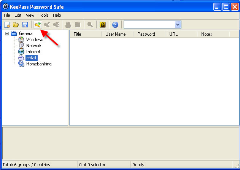Select the General group label
Screen dimensions: 240x170
(x=26, y=33)
